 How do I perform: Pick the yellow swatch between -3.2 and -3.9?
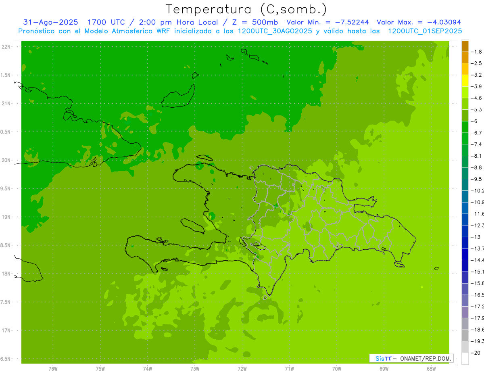click(465, 81)
